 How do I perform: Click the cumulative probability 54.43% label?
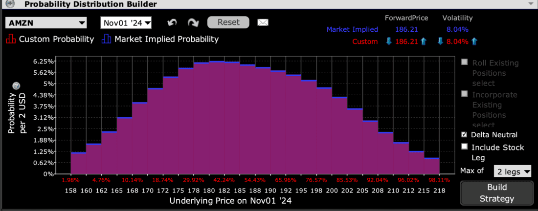tap(255, 180)
